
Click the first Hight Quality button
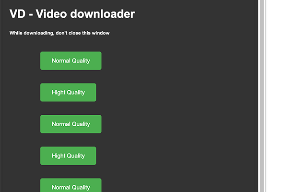pyautogui.click(x=68, y=93)
